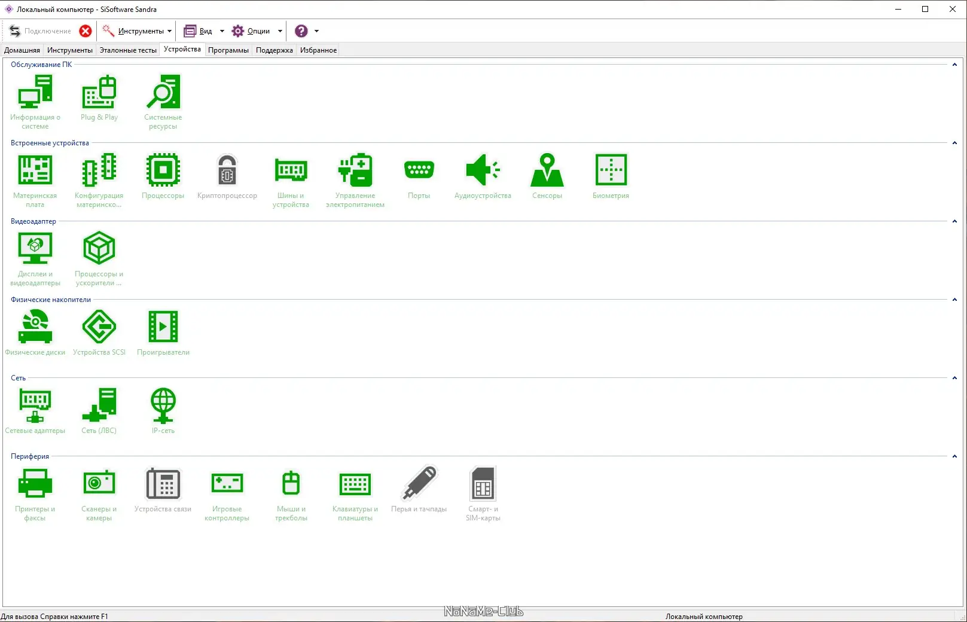Click the Встроенные устройства section heading
This screenshot has width=967, height=622.
[x=50, y=143]
